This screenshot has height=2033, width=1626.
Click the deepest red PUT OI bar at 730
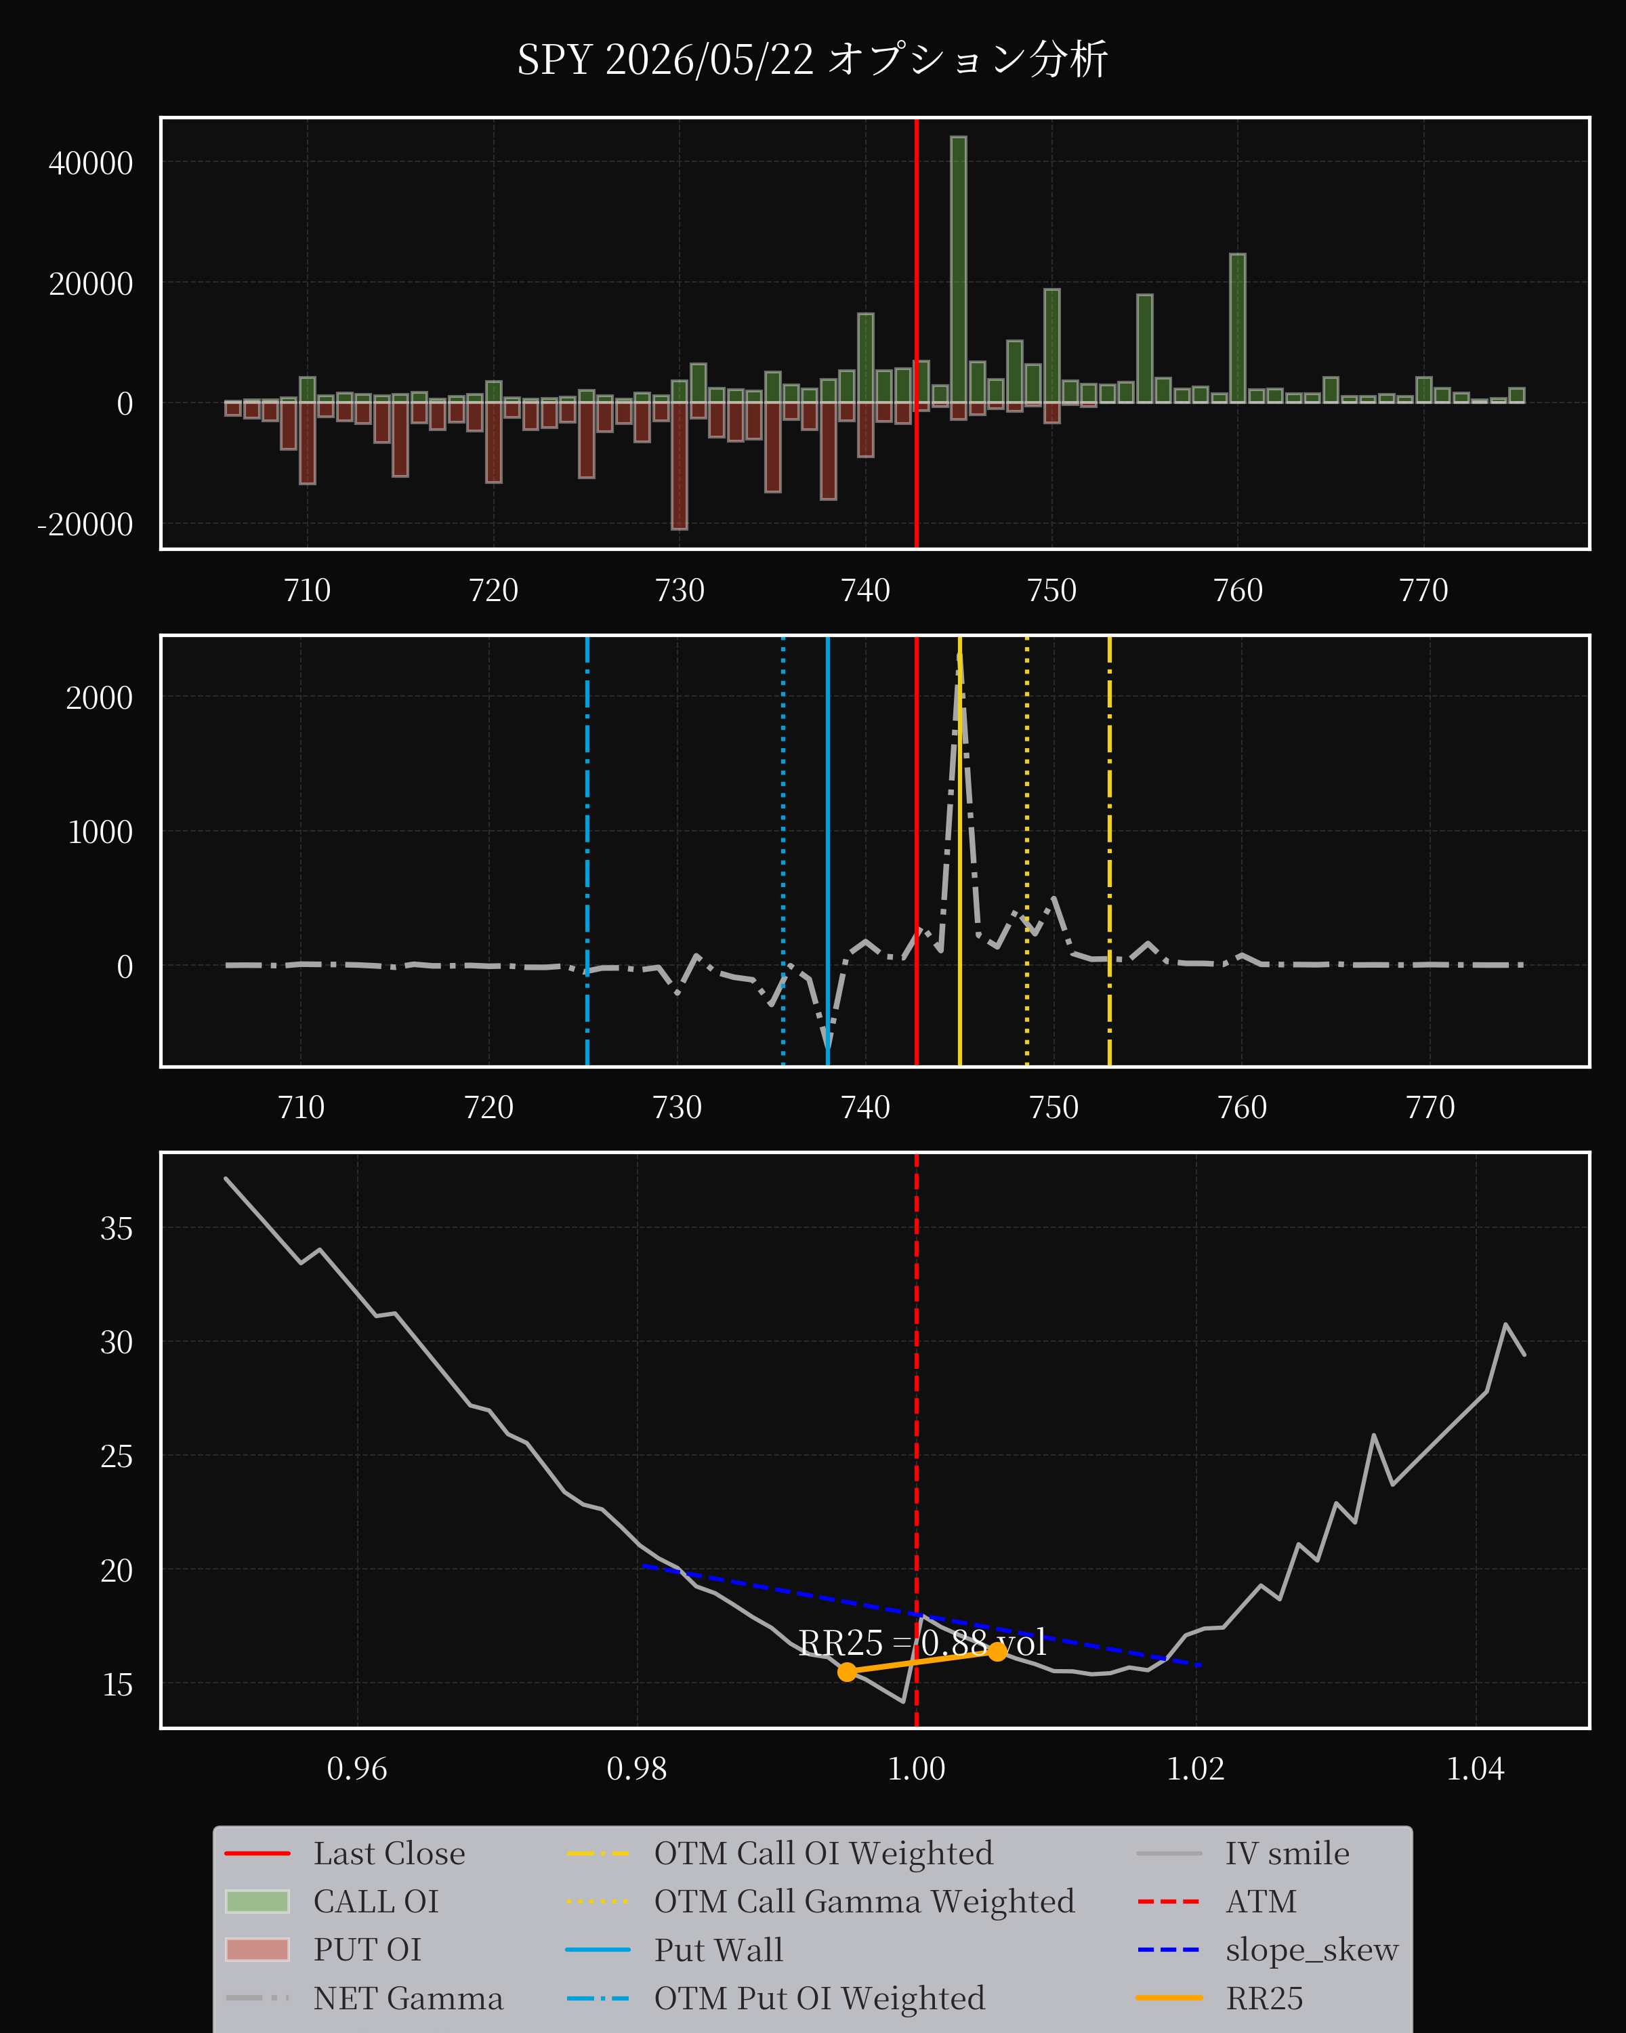680,466
